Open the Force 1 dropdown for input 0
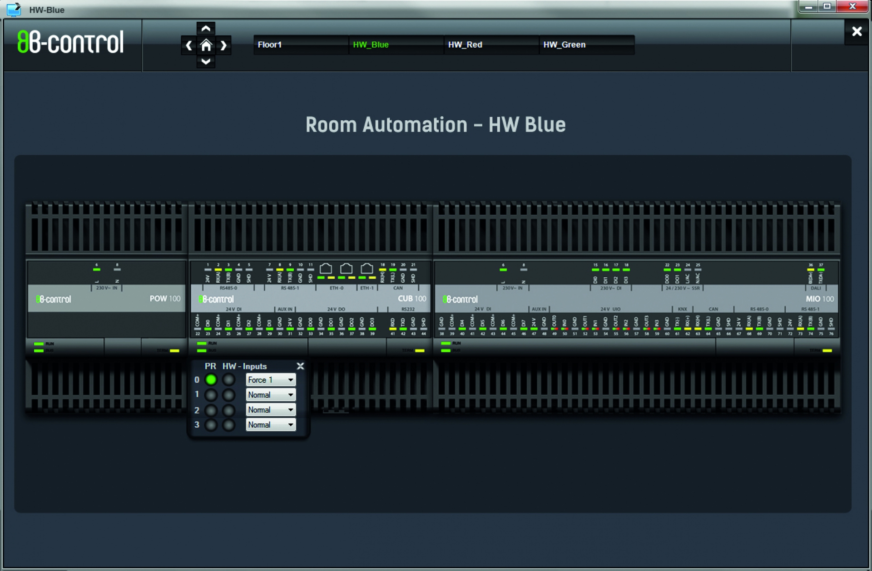Screen dimensions: 872x571 coord(271,380)
